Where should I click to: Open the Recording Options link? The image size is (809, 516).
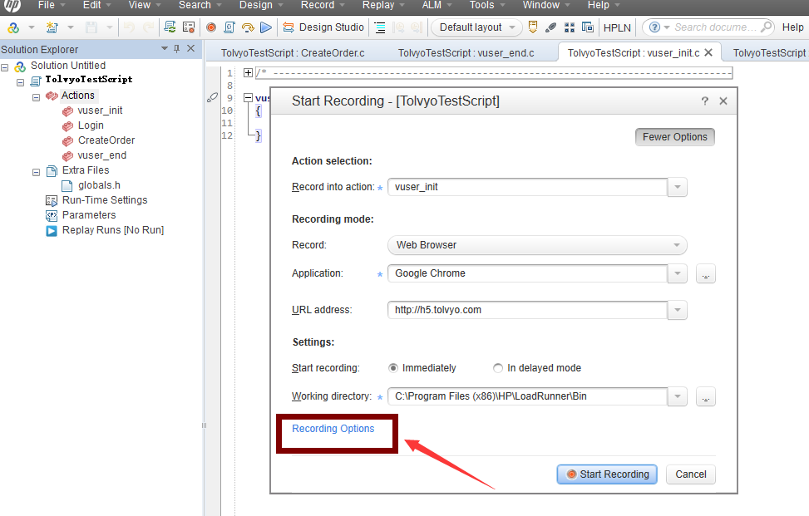point(333,429)
